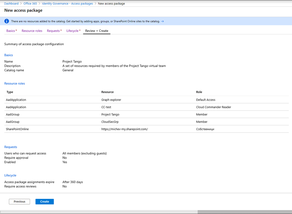Open Identity Governance - Access packages breadcrumb
The image size is (292, 214).
[x=68, y=3]
